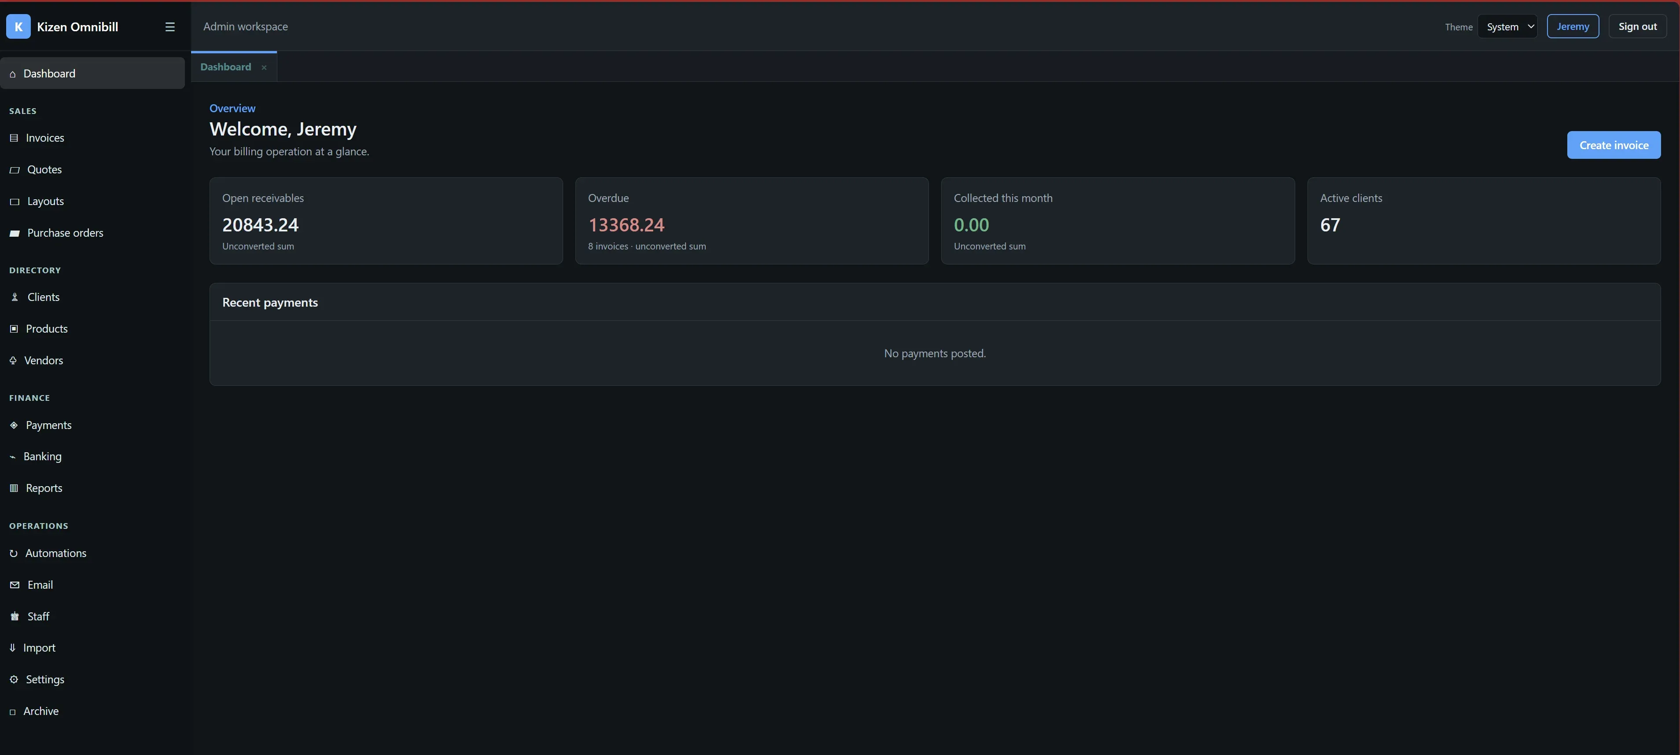
Task: Open the Archive page
Action: click(x=92, y=711)
